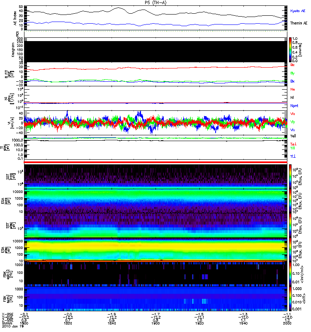Click the "-1.5" X-GSE position value
311x332 pixels.
coord(199,315)
